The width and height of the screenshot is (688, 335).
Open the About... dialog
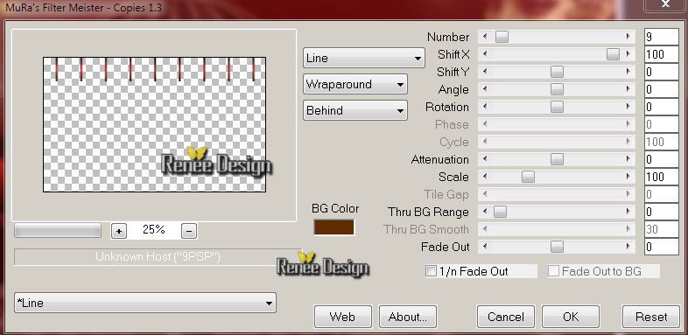408,317
